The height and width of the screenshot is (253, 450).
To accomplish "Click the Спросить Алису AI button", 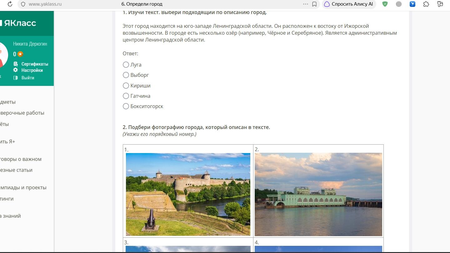I will pos(349,4).
